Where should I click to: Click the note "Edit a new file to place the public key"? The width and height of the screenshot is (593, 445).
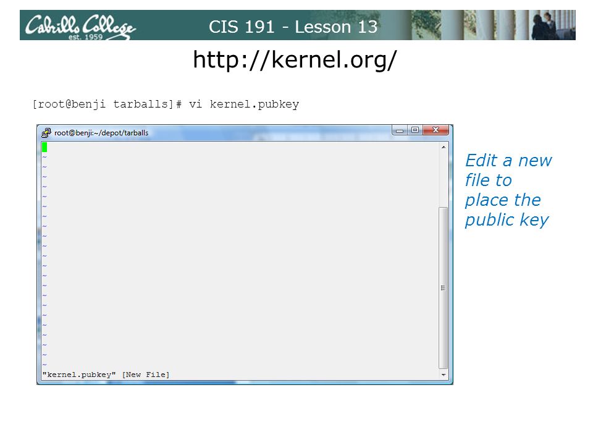tap(508, 190)
